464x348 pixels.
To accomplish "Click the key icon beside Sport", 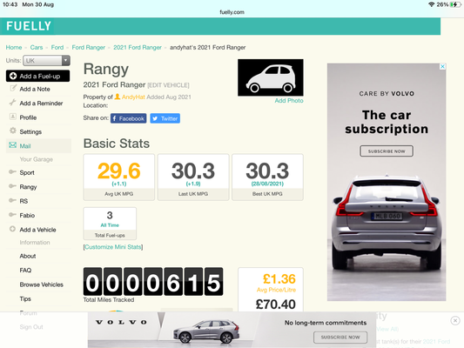I will (x=12, y=171).
